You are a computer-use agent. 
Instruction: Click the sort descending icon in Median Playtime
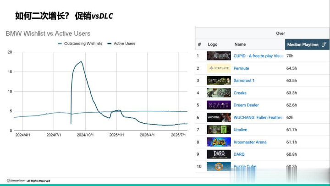pyautogui.click(x=324, y=44)
